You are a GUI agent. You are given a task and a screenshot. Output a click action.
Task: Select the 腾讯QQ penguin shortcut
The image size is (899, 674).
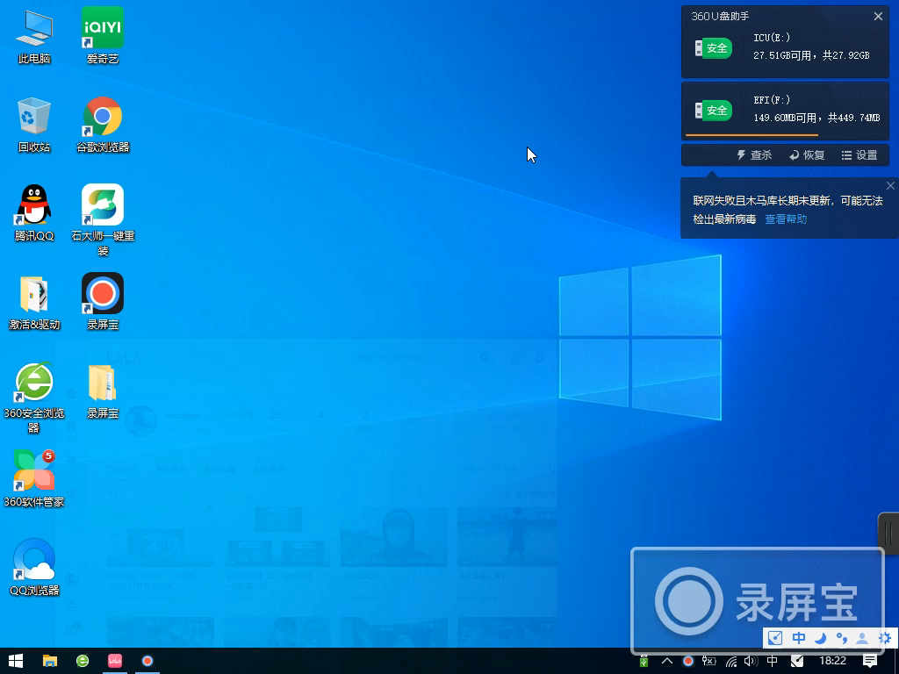tap(34, 212)
